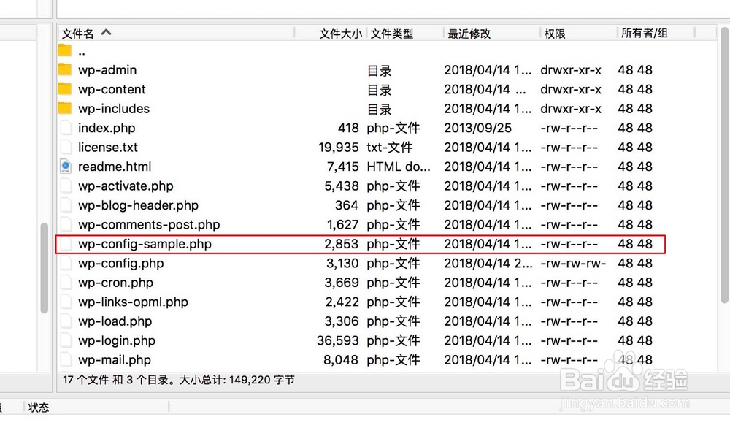Switch to the 状态 tab

[38, 407]
